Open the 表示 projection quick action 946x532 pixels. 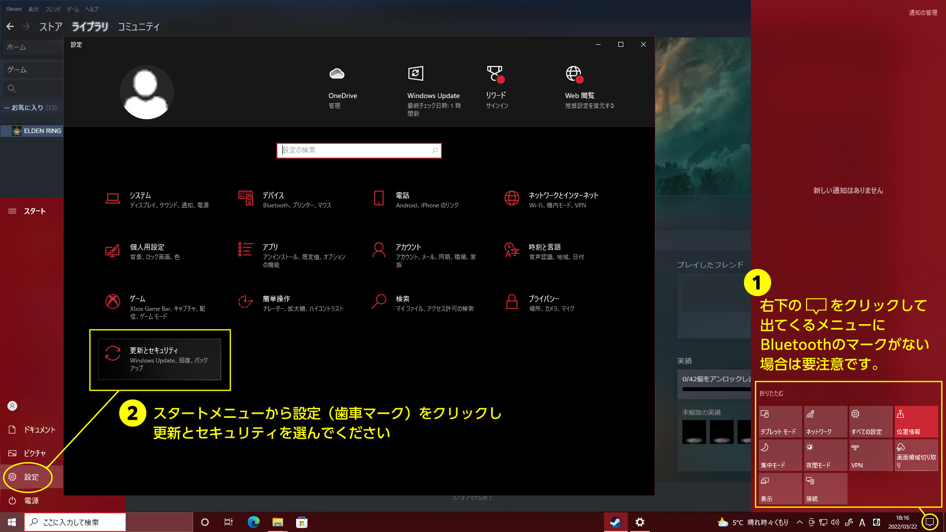[780, 488]
